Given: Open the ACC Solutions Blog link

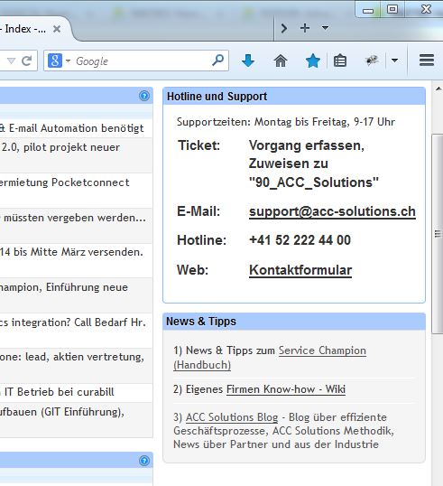Looking at the screenshot, I should pos(232,417).
